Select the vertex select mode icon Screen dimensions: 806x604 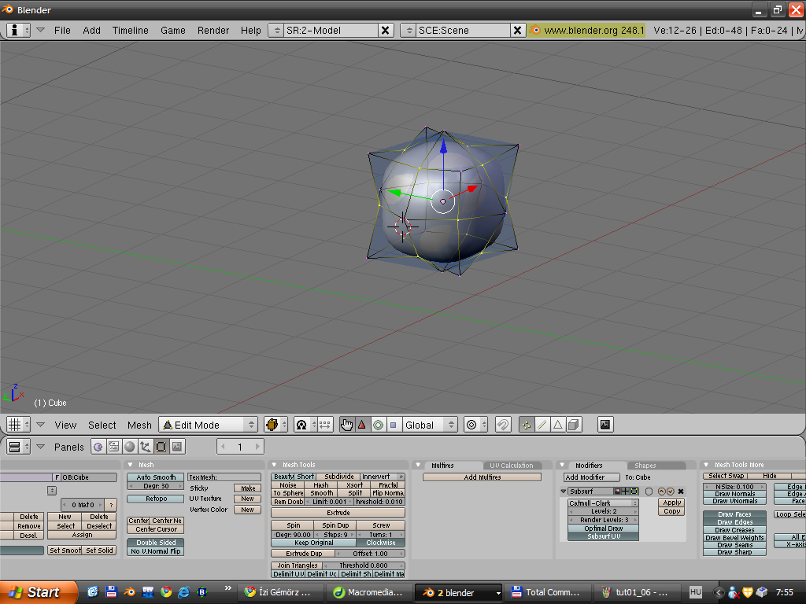527,425
